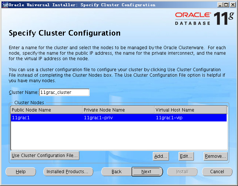This screenshot has height=186, width=238.
Task: Maximize the installer window
Action: click(x=226, y=5)
